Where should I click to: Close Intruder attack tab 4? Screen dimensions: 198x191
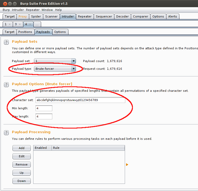pos(30,24)
